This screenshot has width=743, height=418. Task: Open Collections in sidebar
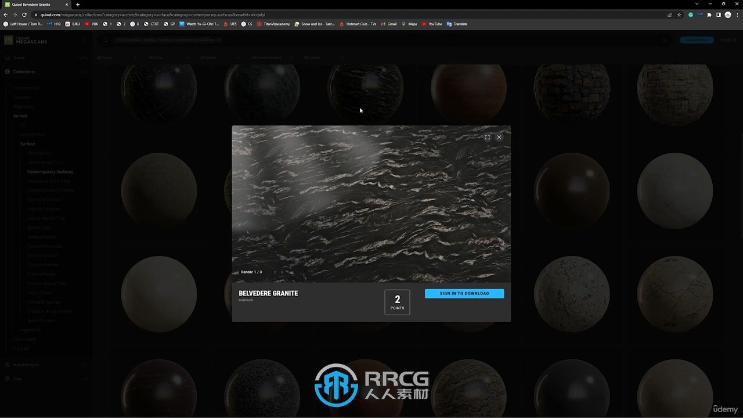pos(24,71)
